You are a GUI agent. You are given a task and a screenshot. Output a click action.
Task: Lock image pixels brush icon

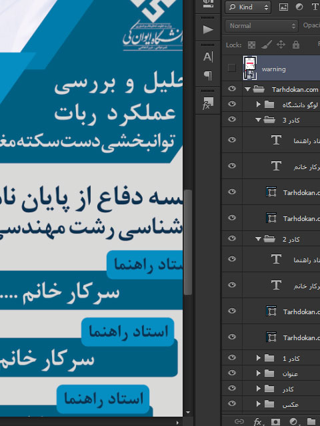click(267, 45)
